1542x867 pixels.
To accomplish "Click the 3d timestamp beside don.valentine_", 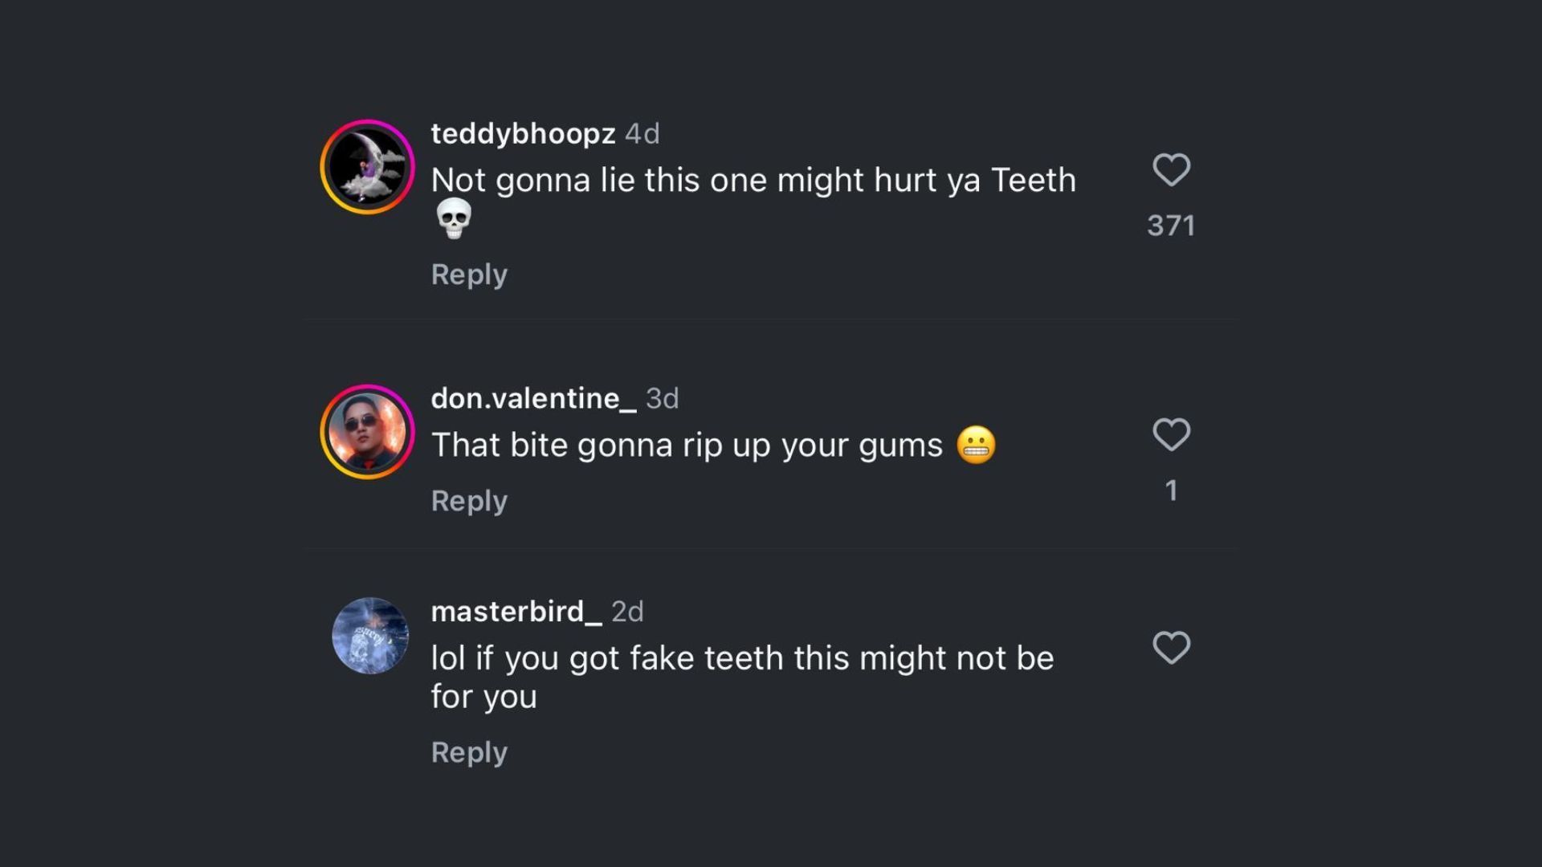I will coord(663,398).
